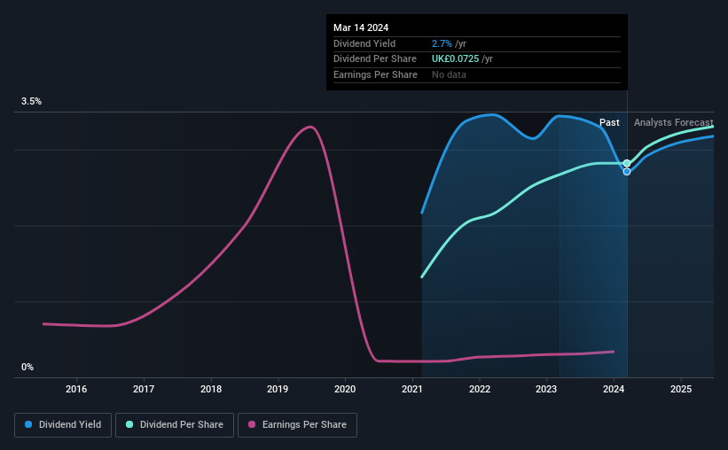Click the Analysts Forecast label
The width and height of the screenshot is (728, 450).
(674, 122)
